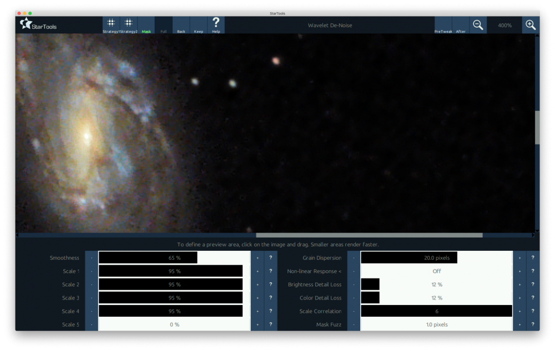Adjust the Brightness Detail Loss slider

coord(436,285)
